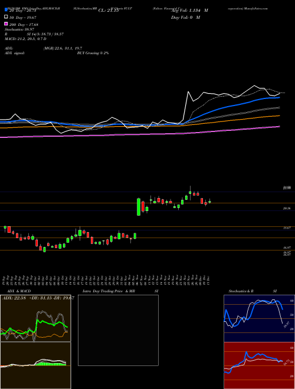Open the empty Intra Day Trading Price panel
The width and height of the screenshot is (295, 389).
118,330
